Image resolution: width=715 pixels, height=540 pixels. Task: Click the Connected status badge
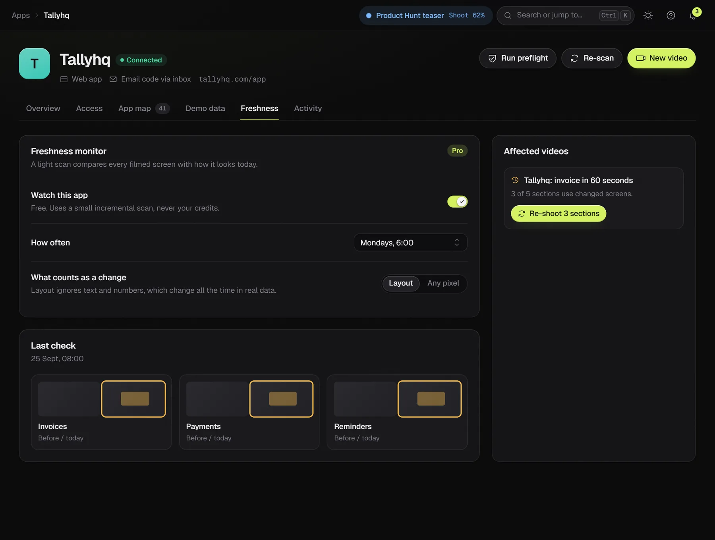coord(141,60)
